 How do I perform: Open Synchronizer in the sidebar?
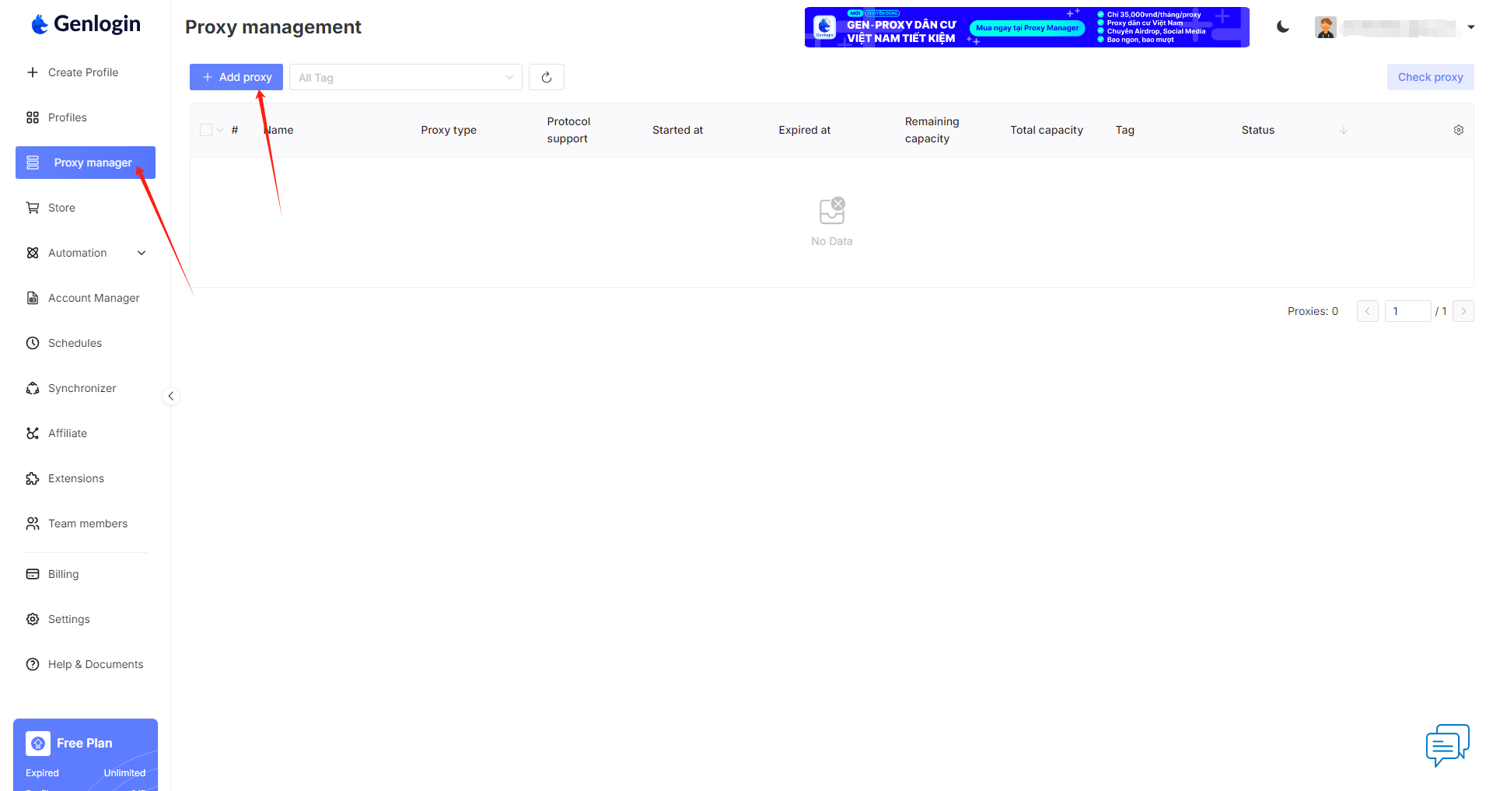[82, 388]
